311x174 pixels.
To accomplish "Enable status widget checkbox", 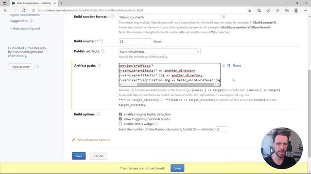I will 121,124.
